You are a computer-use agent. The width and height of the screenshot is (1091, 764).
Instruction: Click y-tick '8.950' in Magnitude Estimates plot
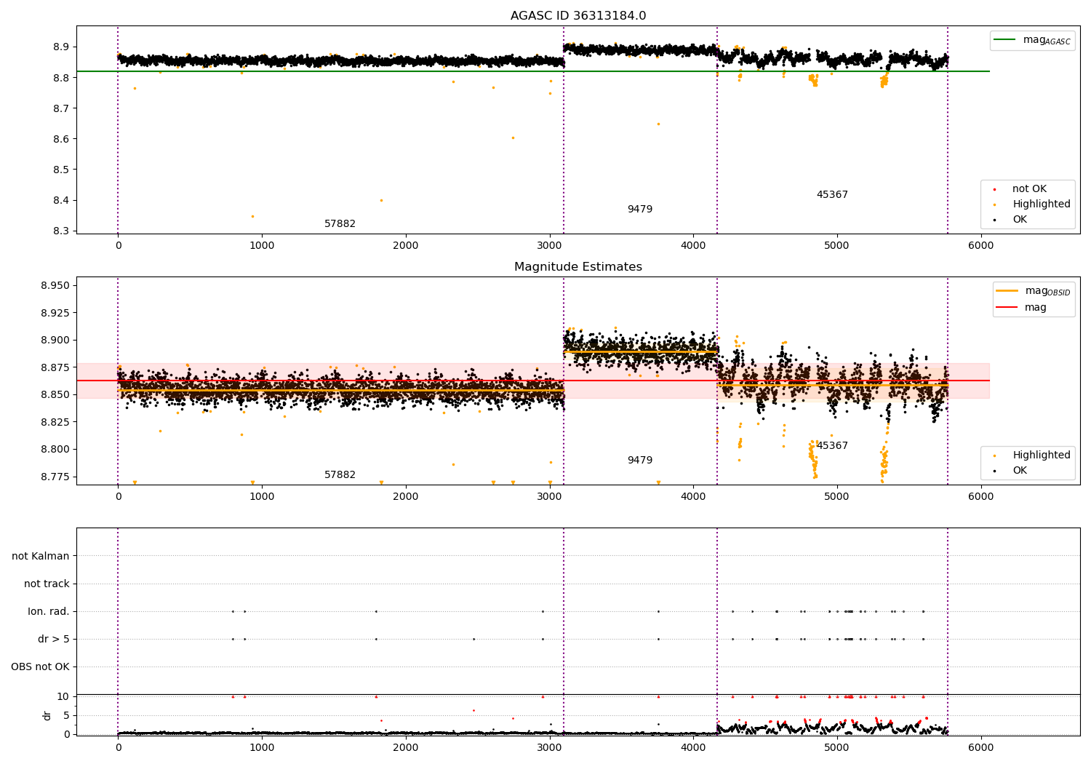[x=55, y=285]
